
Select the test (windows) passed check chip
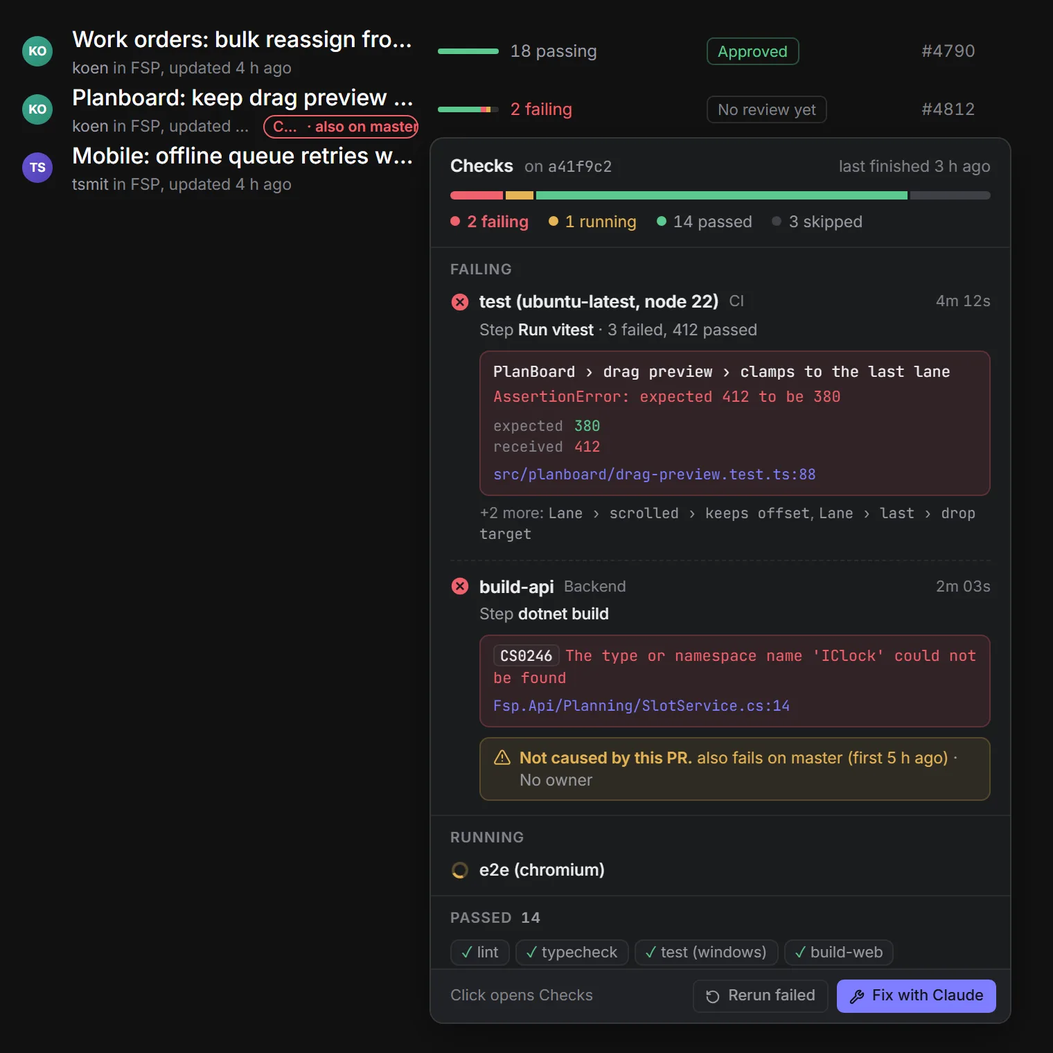(707, 953)
